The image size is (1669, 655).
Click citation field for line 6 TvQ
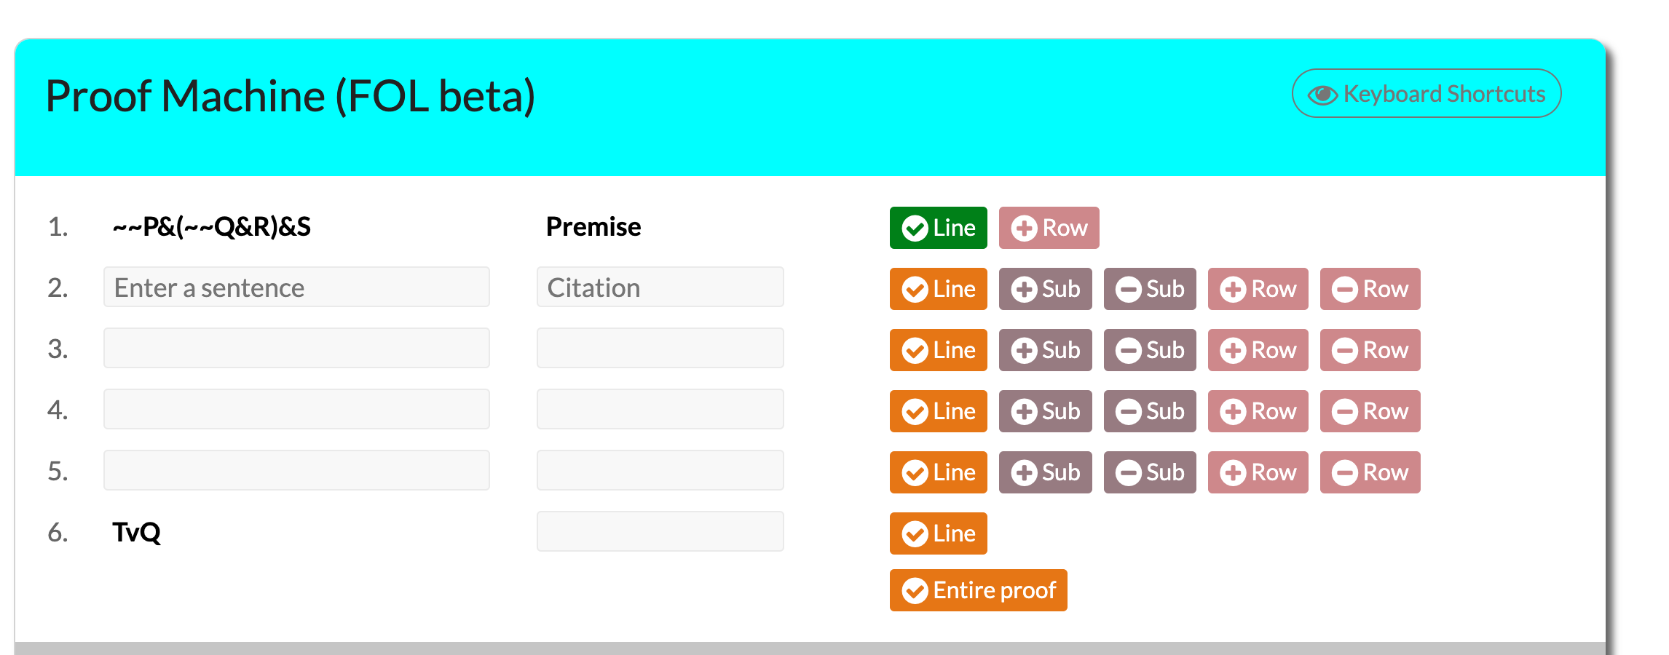(x=660, y=532)
